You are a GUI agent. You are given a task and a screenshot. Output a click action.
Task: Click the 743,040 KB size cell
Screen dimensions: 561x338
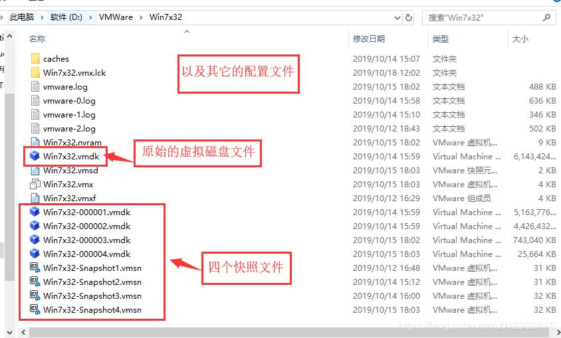point(534,240)
